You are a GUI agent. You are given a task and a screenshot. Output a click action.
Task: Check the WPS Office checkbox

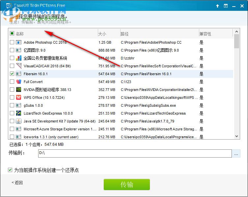[12, 97]
